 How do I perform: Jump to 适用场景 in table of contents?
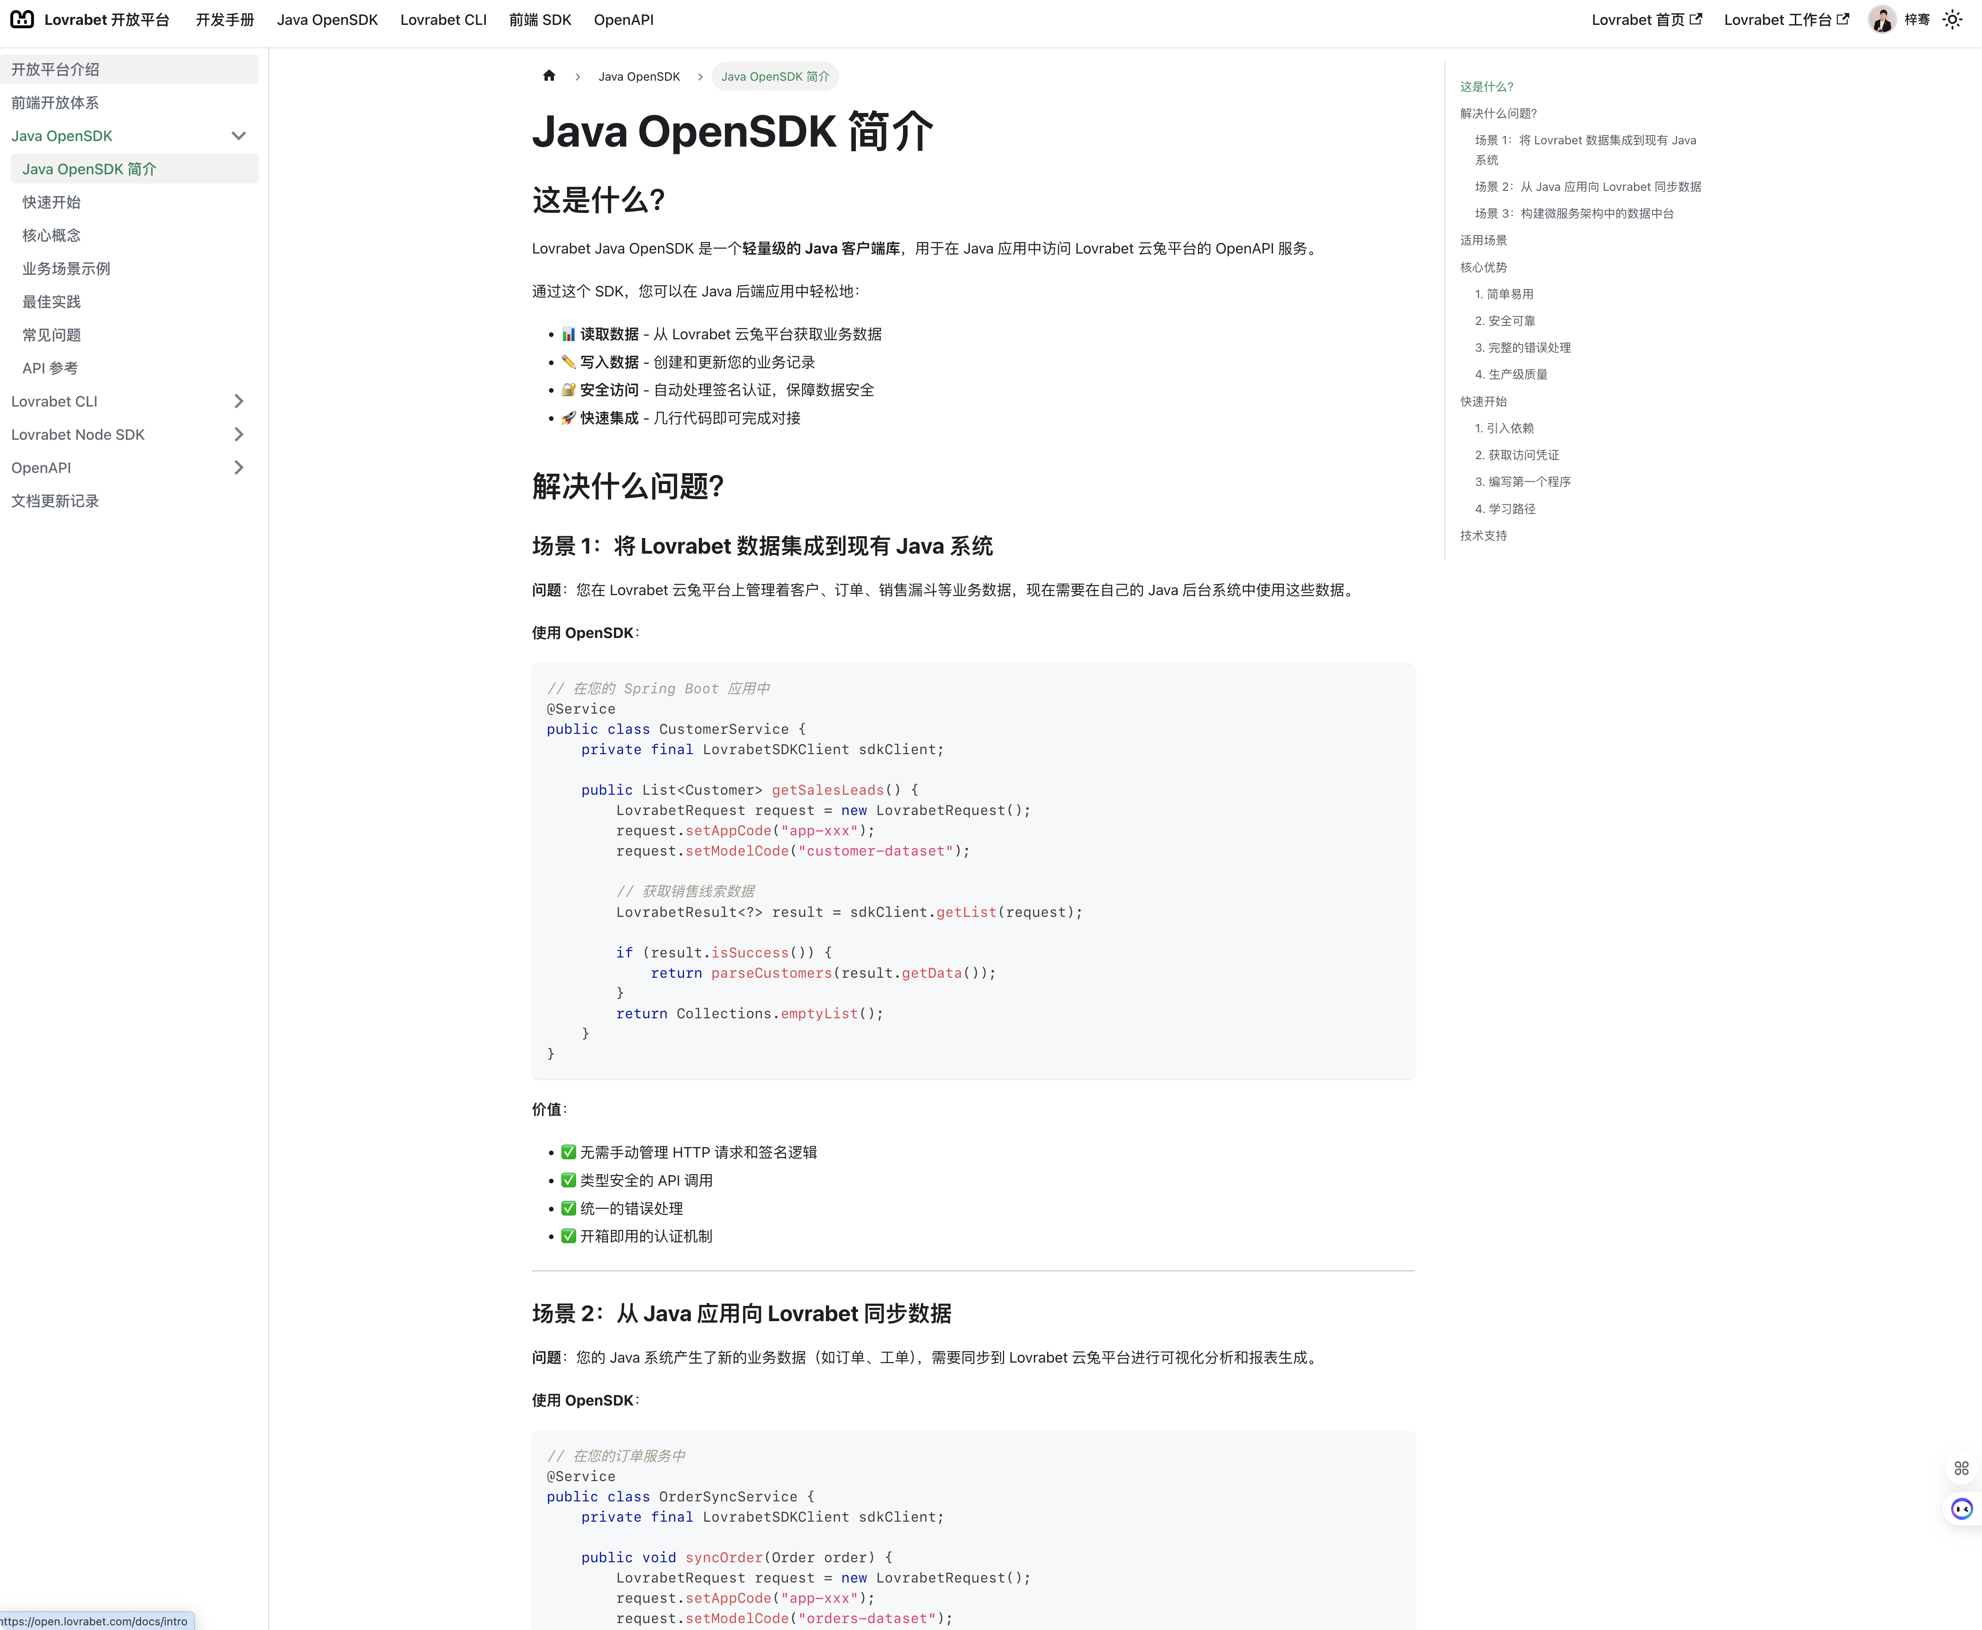point(1483,240)
